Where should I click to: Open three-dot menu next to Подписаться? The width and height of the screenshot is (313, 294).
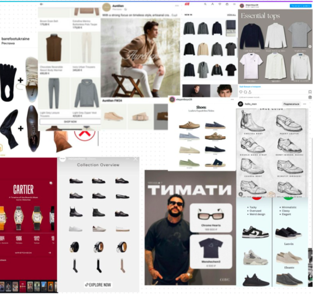coord(305,104)
